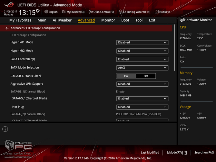Viewport: 216px width, 162px height.
Task: Click the EzMode exit arrow icon
Action: pyautogui.click(x=185, y=153)
